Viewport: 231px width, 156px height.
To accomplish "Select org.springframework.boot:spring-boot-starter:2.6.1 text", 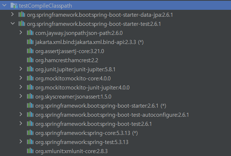I will click(97, 106).
